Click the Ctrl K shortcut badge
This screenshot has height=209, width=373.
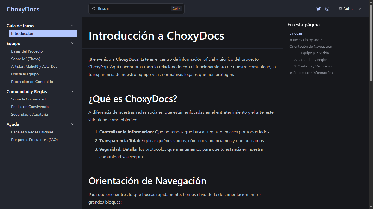(x=176, y=8)
